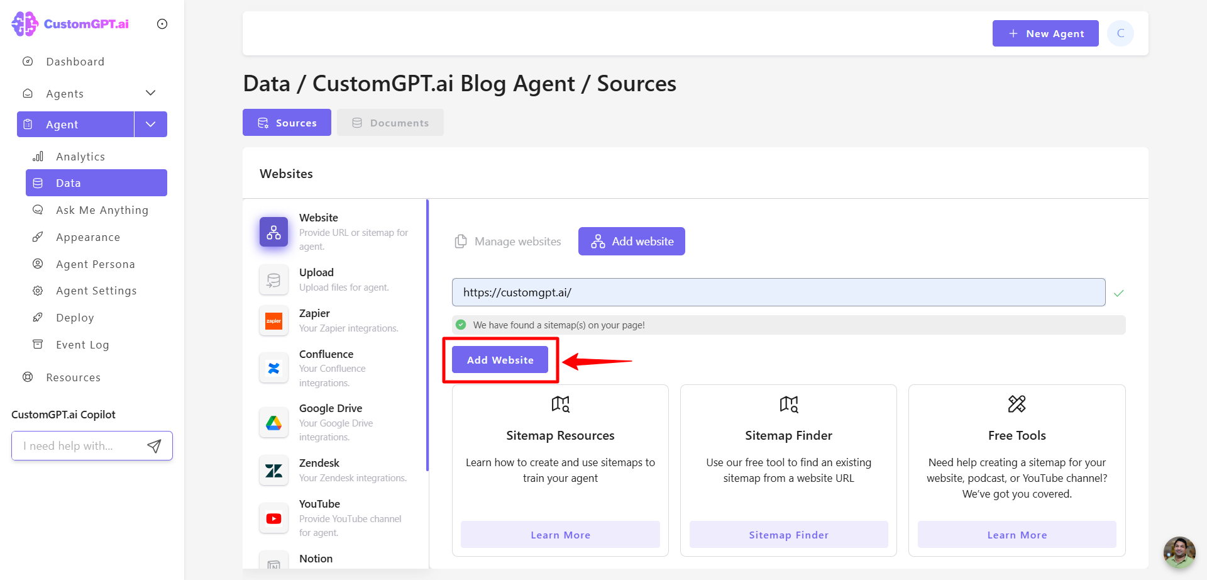Click the Deploy rocket icon
The height and width of the screenshot is (580, 1207).
38,317
